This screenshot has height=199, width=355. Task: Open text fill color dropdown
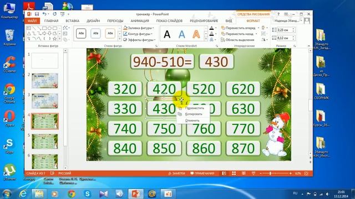tap(216, 28)
